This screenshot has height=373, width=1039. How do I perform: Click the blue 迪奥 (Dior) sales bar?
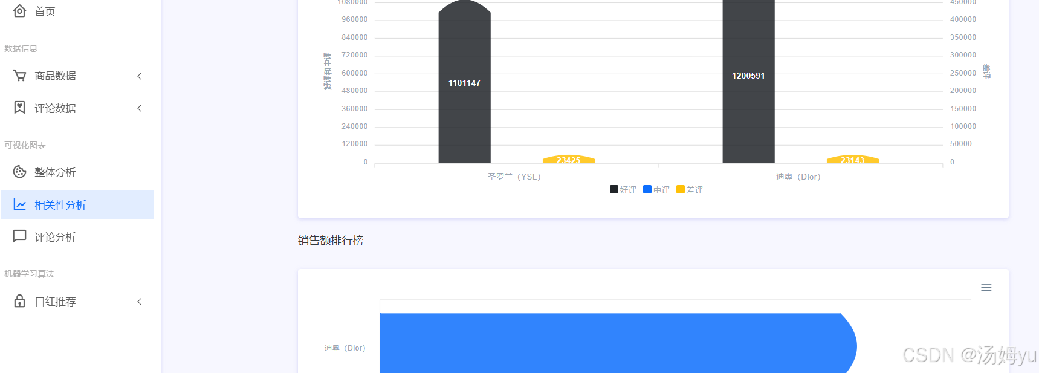click(x=618, y=343)
